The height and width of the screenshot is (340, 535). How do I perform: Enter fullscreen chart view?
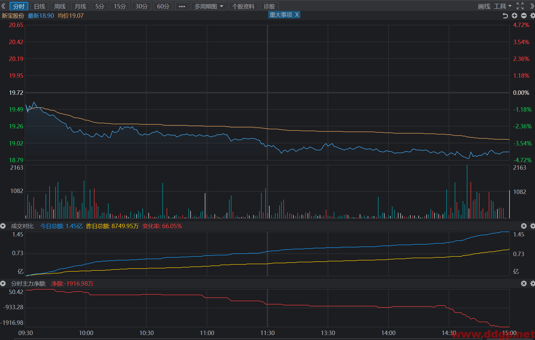520,6
